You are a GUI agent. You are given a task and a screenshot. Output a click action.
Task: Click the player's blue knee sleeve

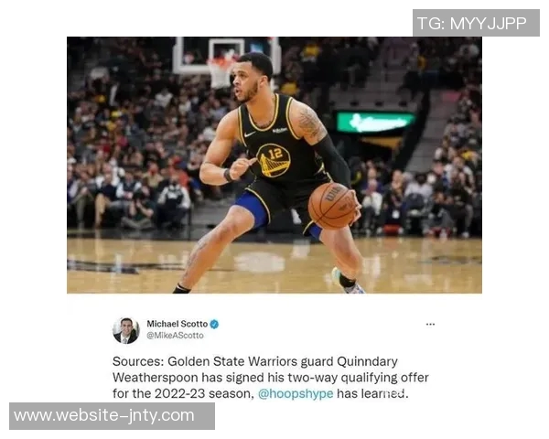252,209
